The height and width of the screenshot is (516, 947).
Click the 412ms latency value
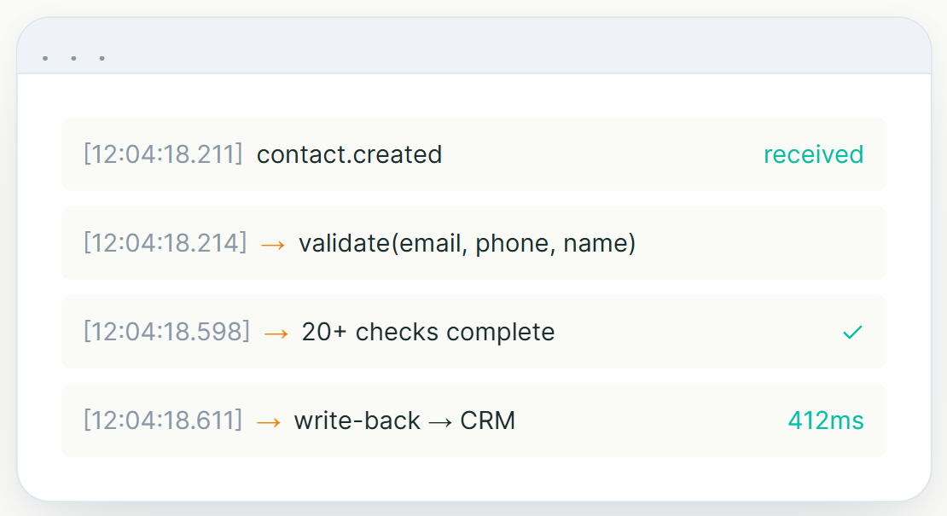[x=826, y=420]
